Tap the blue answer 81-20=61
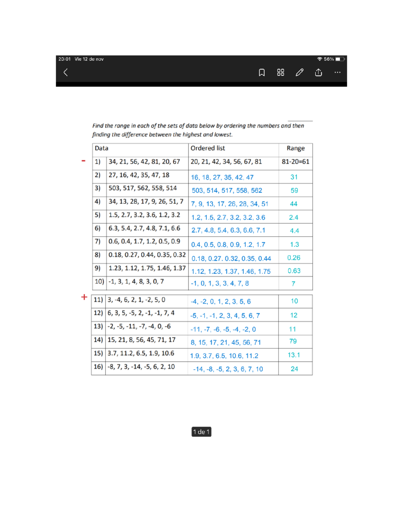Viewport: 403px width, 521px height. 296,162
